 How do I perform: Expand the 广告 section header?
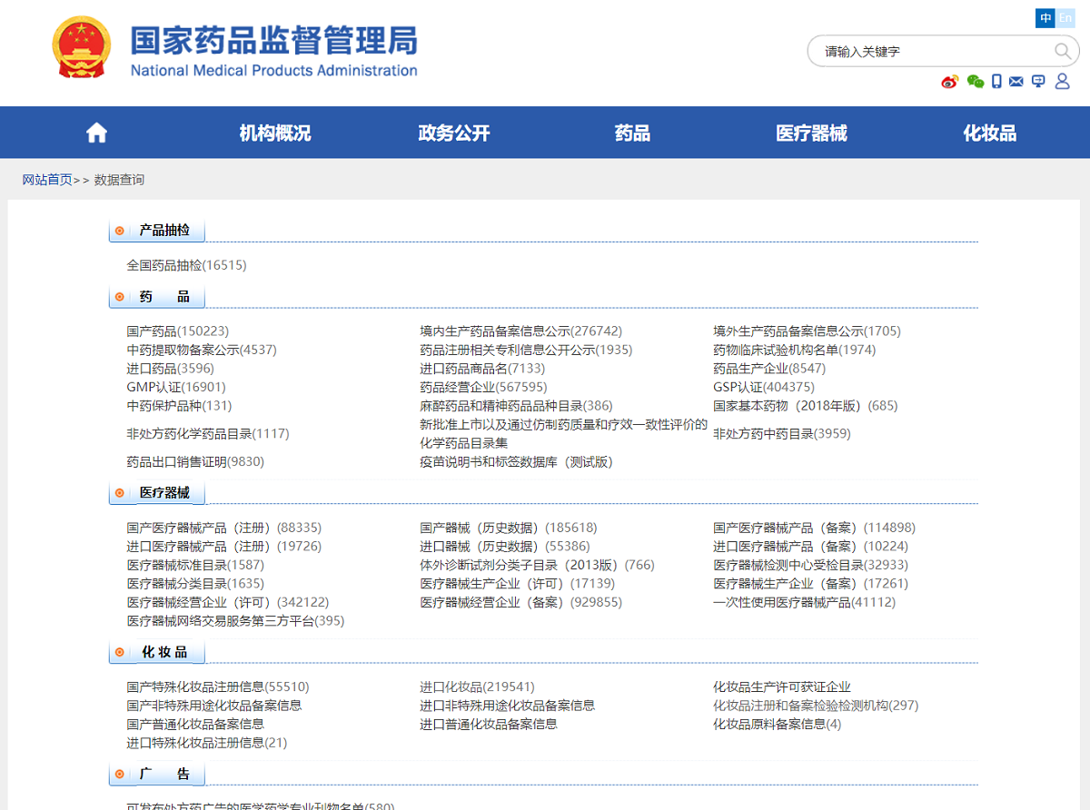156,774
